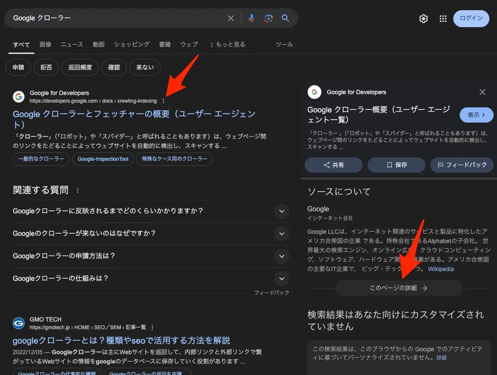The height and width of the screenshot is (375, 497).
Task: Click このページの詳細 button
Action: (x=399, y=288)
